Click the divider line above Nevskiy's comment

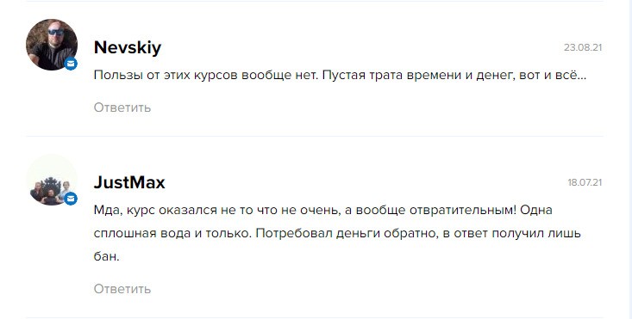tap(315, 1)
